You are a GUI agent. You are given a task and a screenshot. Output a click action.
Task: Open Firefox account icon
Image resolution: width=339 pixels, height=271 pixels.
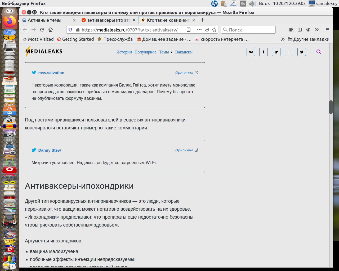(x=308, y=30)
